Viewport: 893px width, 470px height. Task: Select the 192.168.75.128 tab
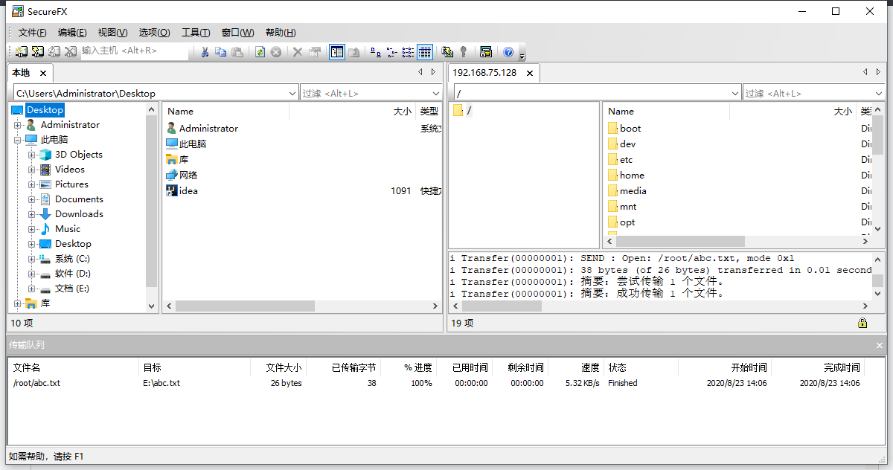[484, 73]
